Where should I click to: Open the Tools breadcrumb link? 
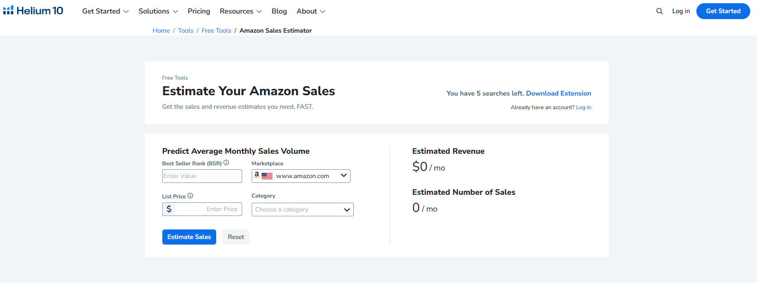[186, 31]
